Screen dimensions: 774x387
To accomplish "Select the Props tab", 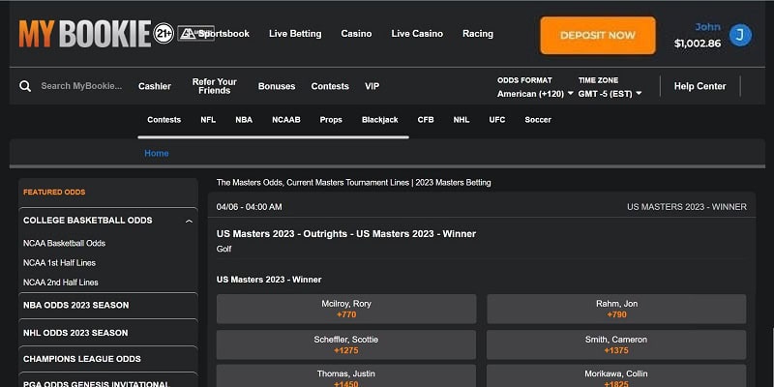I will (x=331, y=120).
